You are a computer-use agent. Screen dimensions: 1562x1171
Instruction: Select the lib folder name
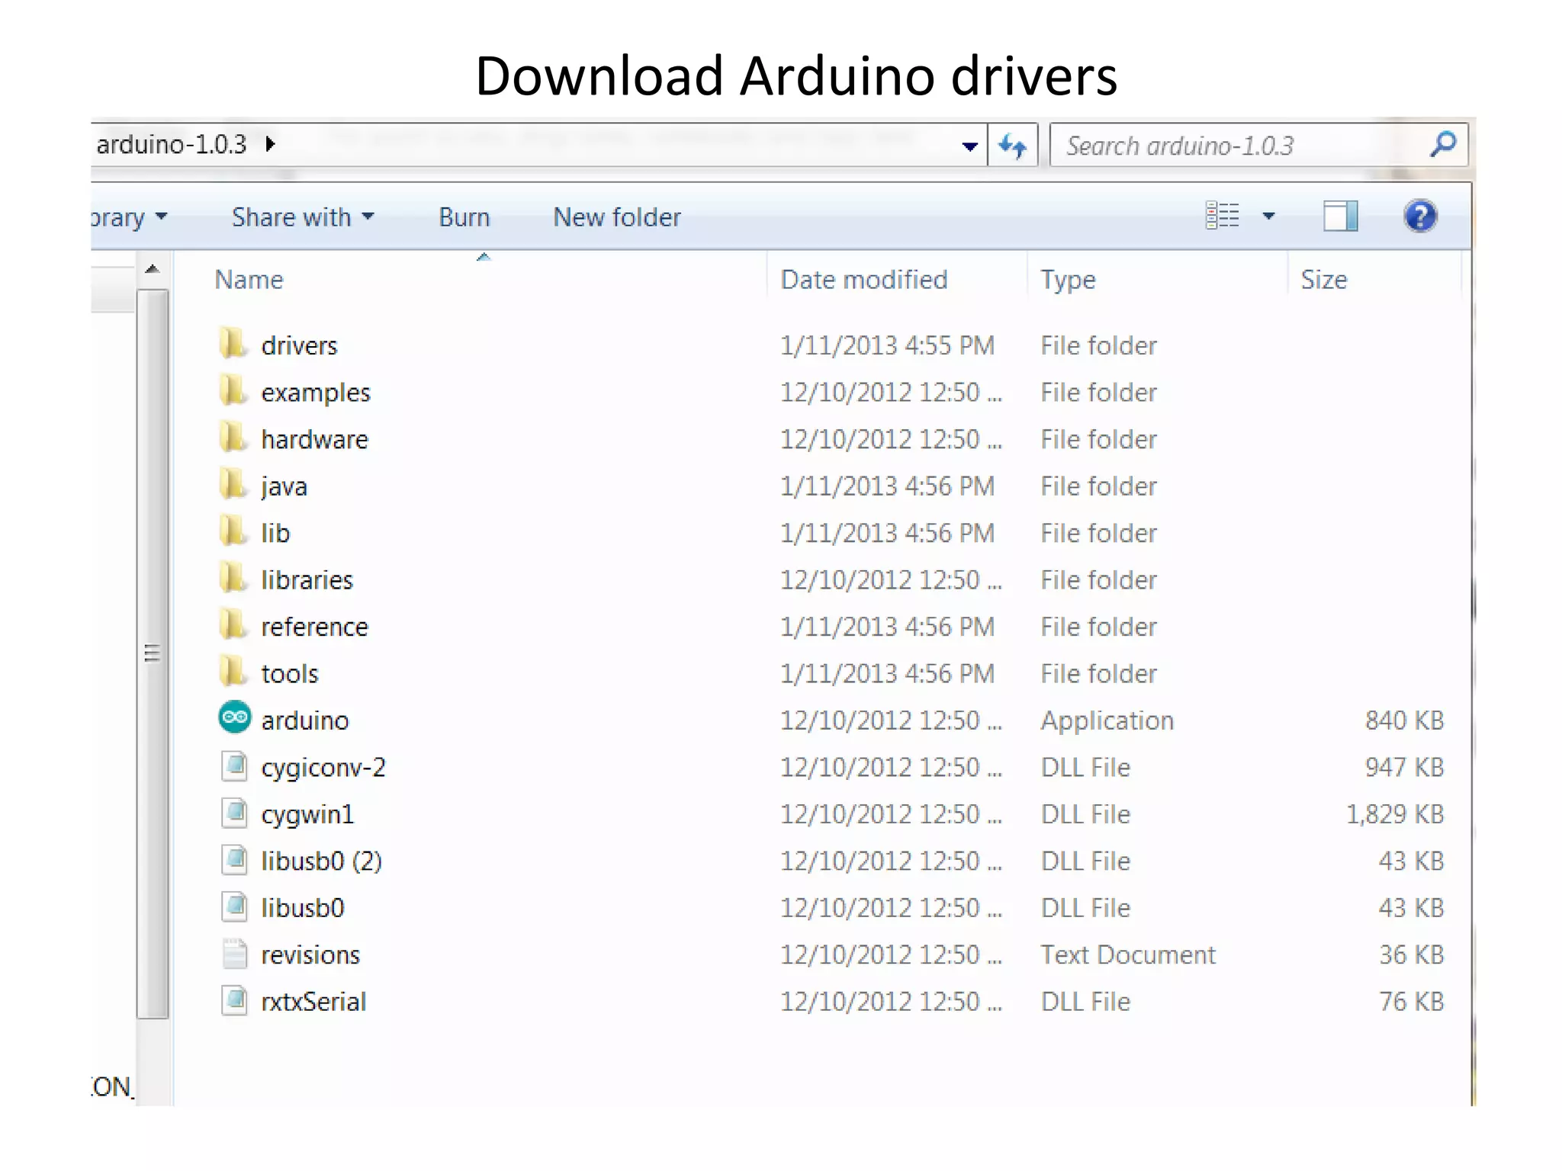tap(275, 533)
